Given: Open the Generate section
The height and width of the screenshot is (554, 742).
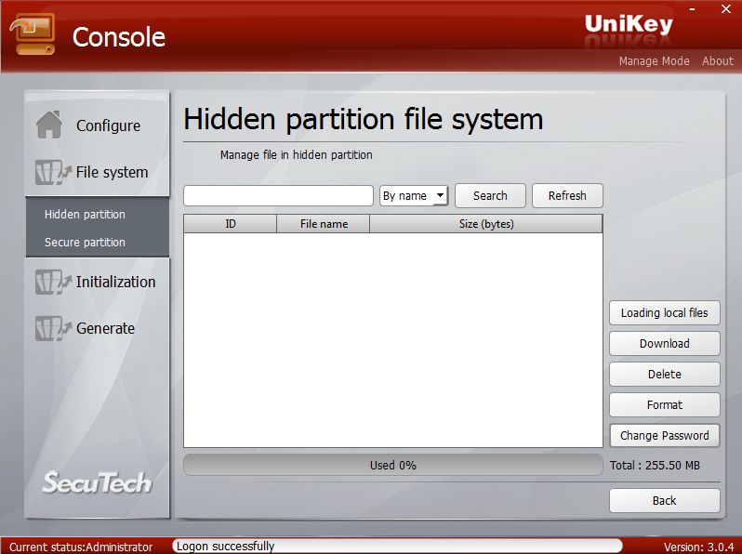Looking at the screenshot, I should [x=105, y=328].
